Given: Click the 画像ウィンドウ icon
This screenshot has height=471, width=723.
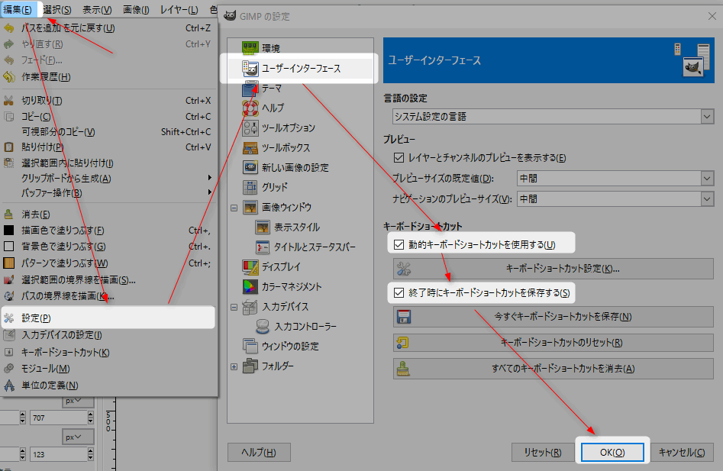Looking at the screenshot, I should click(x=250, y=208).
